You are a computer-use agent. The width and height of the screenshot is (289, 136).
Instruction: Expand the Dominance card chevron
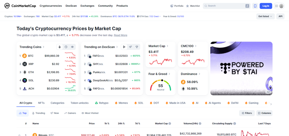click(x=199, y=74)
